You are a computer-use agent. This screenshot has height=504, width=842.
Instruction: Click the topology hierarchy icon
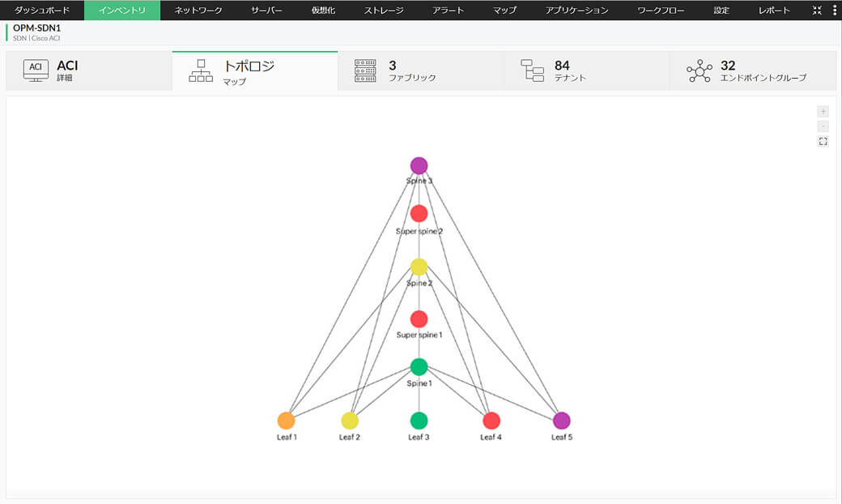[x=201, y=71]
